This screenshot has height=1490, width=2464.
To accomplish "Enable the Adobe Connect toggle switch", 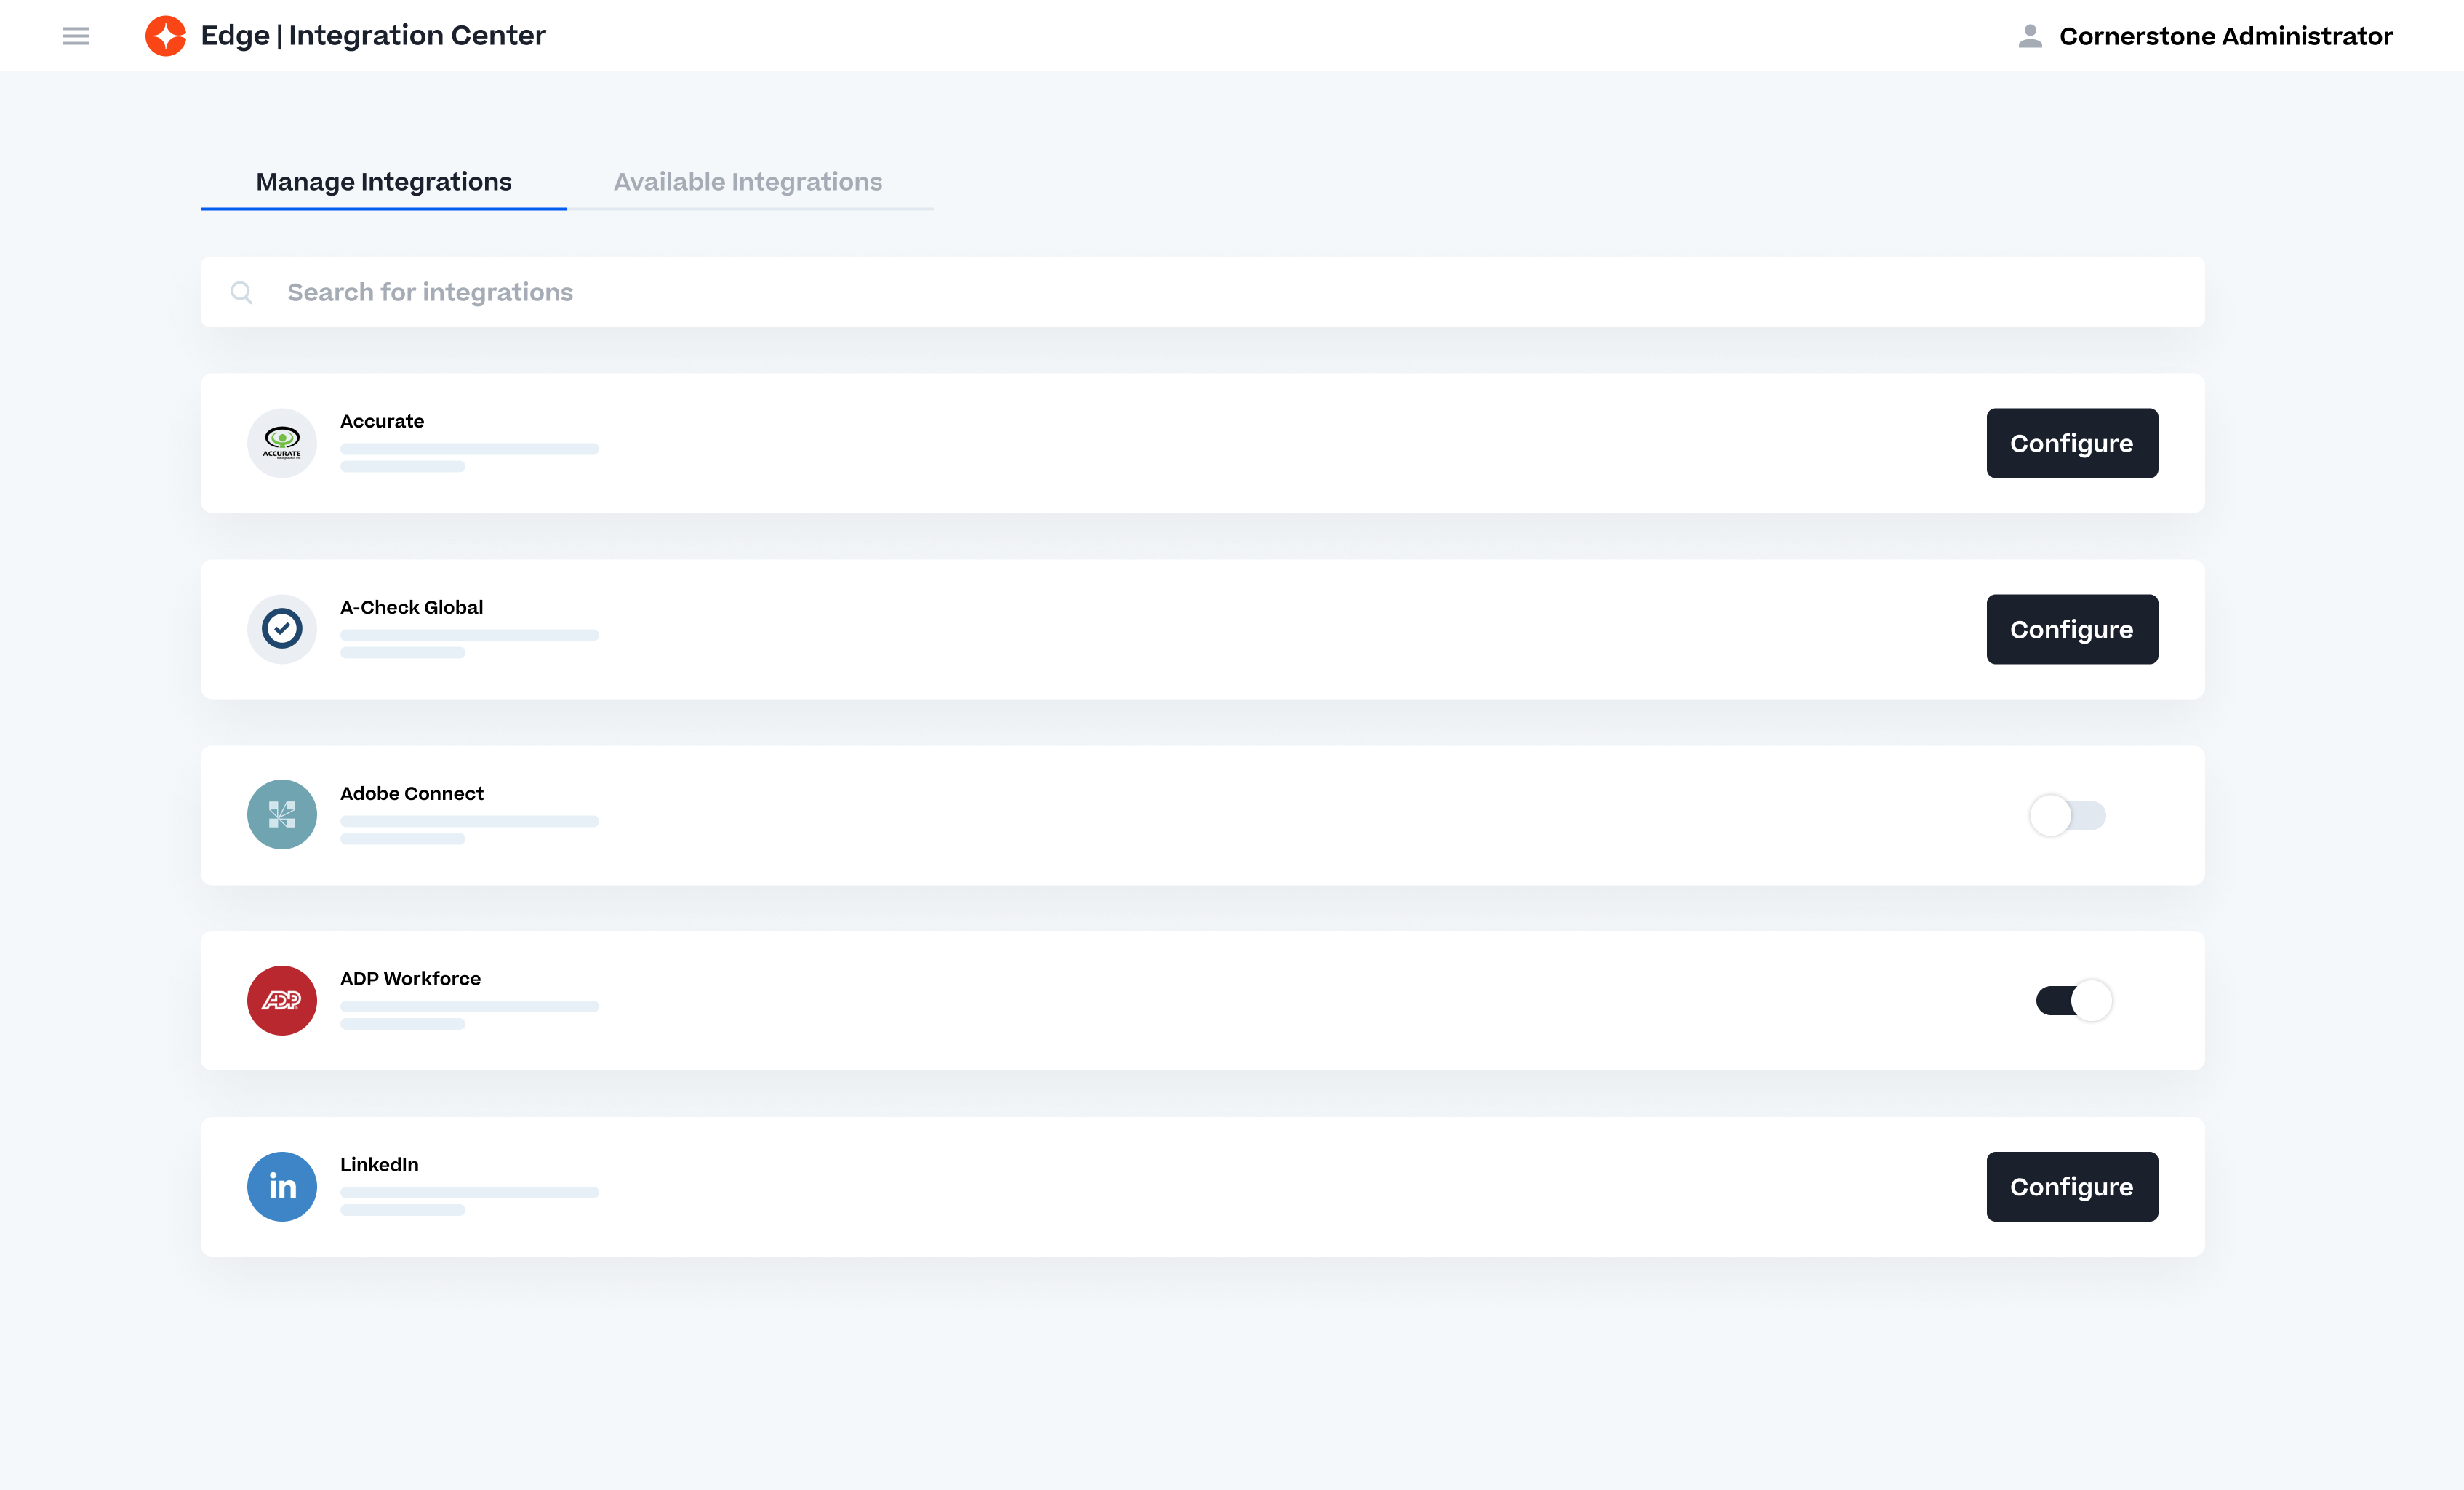I will 2068,815.
